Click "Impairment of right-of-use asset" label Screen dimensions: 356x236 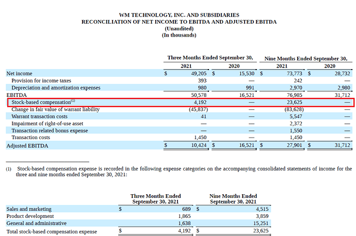pyautogui.click(x=47, y=124)
